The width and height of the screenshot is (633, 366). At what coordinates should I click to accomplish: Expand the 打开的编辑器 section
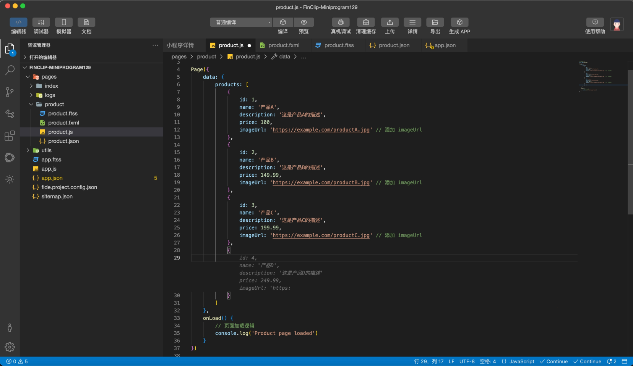pyautogui.click(x=43, y=57)
